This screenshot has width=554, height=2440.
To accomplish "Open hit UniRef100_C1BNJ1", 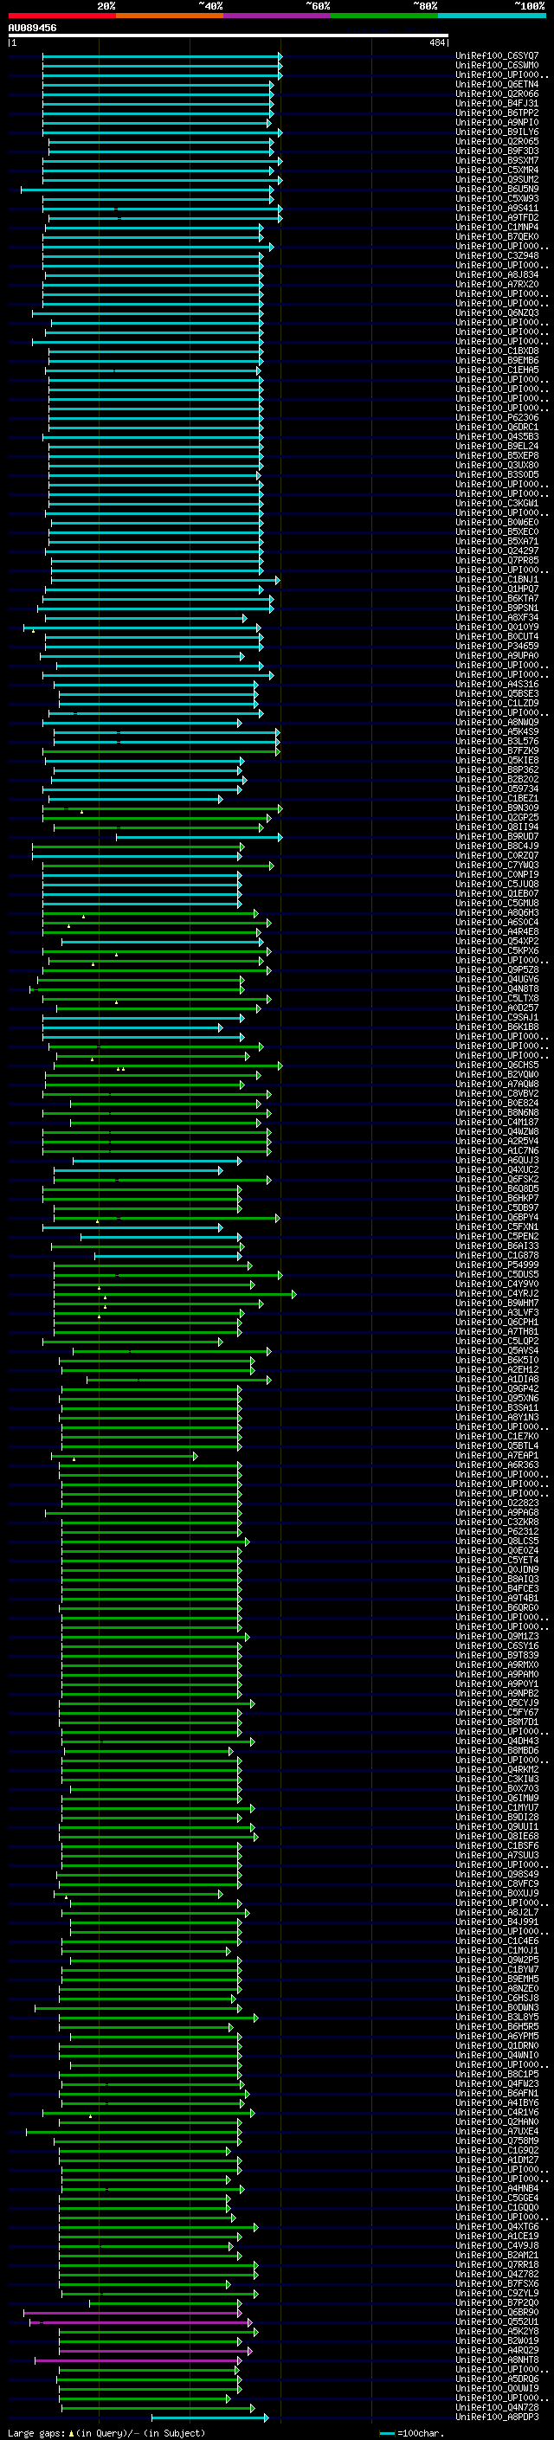I will point(497,580).
